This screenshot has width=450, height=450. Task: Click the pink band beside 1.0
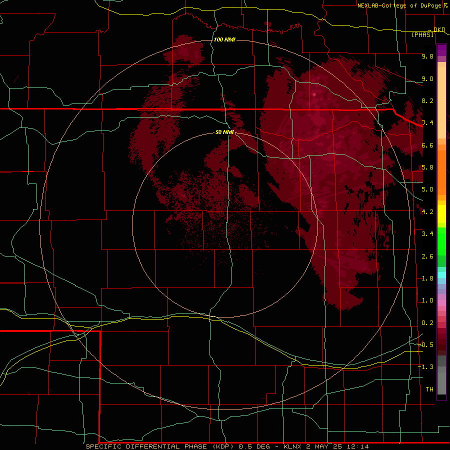(x=441, y=303)
